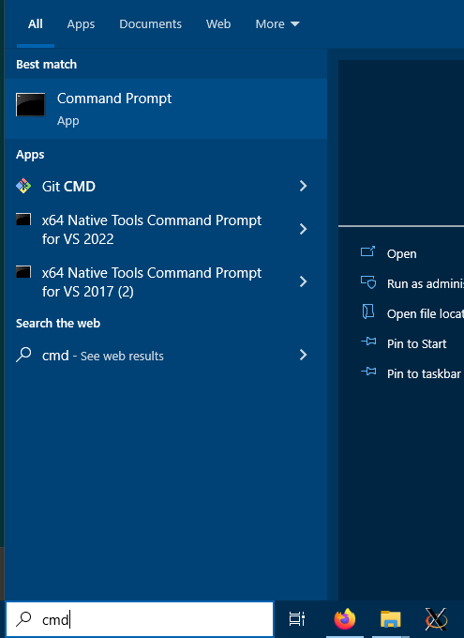Screen dimensions: 464x638
Task: Click the Open file location icon
Action: pos(368,312)
